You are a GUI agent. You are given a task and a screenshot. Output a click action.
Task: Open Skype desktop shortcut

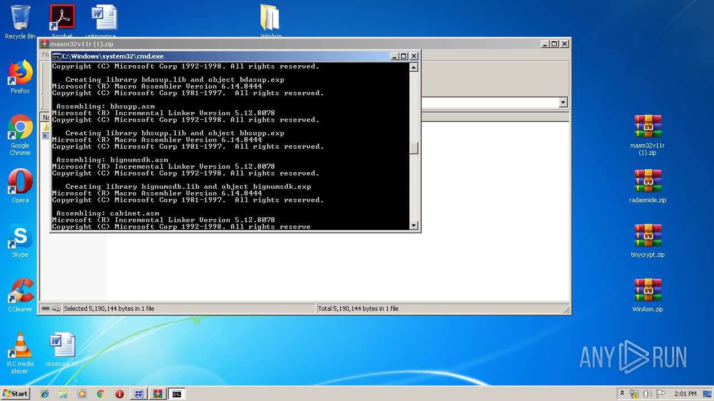(x=20, y=241)
